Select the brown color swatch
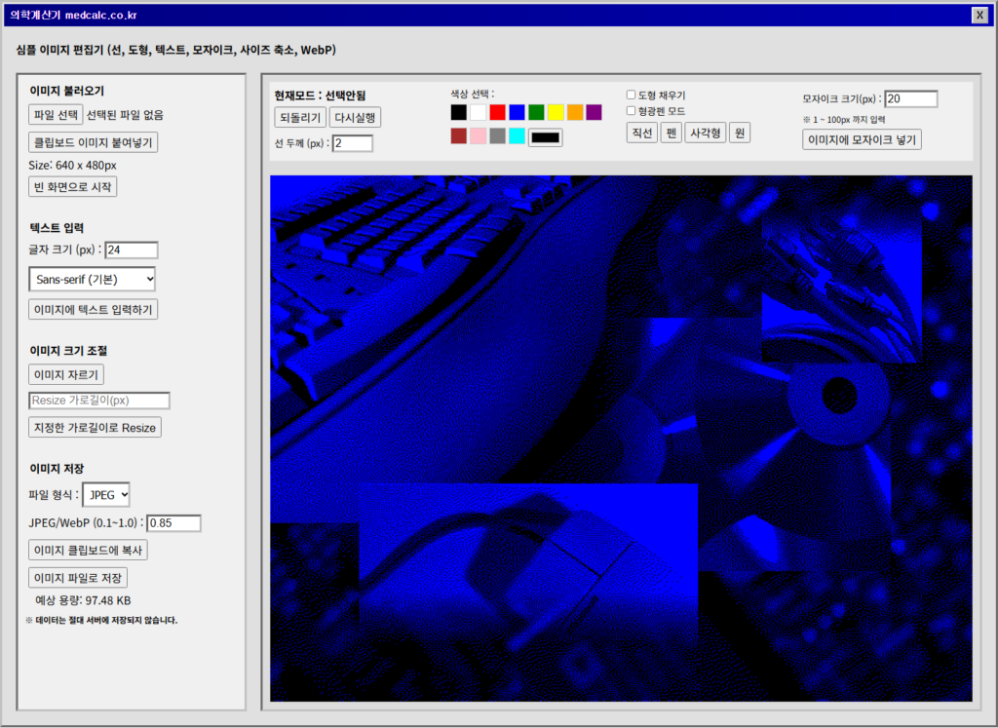Screen dimensions: 998x728 (459, 135)
